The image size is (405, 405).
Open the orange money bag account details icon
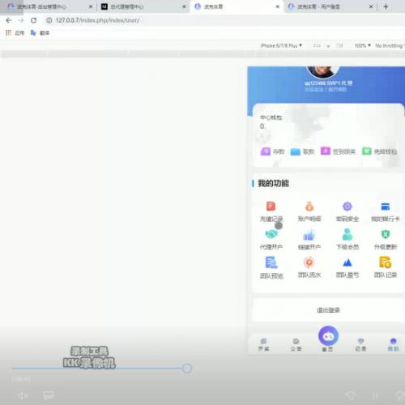click(309, 207)
